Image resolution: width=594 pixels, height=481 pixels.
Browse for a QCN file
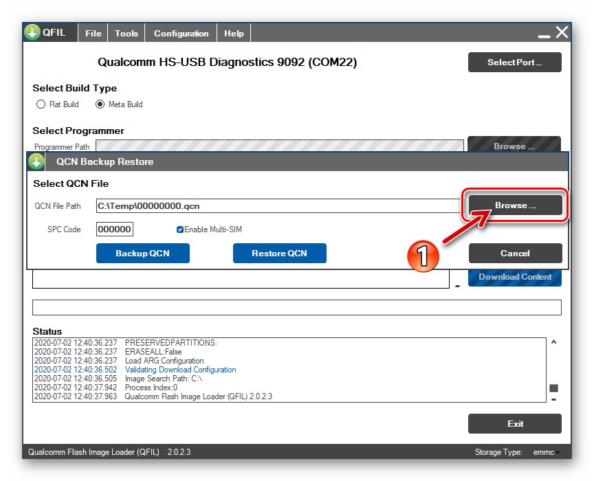click(515, 205)
